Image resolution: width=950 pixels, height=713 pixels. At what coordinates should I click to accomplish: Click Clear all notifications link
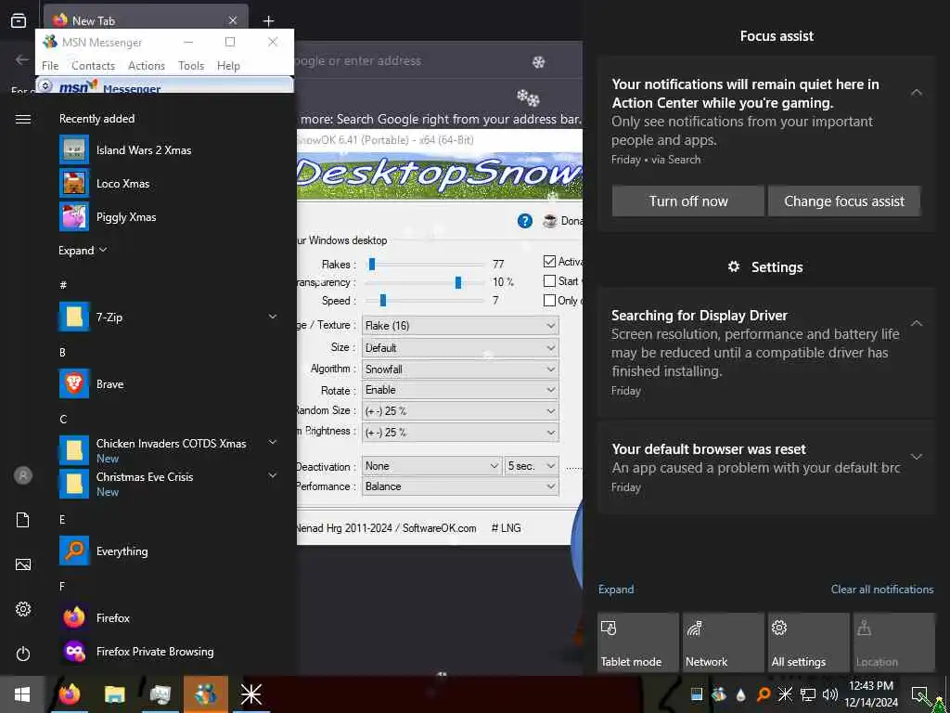(x=882, y=590)
